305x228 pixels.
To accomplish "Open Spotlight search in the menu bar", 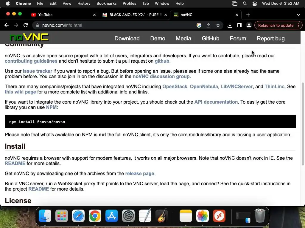I will coord(245,4).
